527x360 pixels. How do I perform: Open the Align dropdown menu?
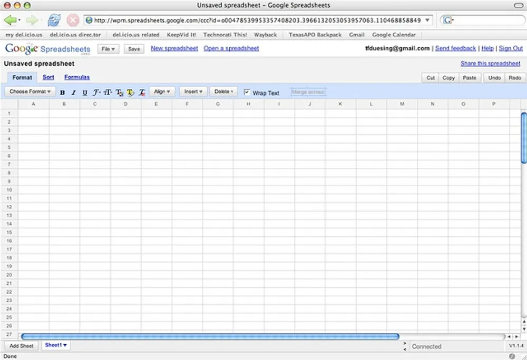click(162, 91)
